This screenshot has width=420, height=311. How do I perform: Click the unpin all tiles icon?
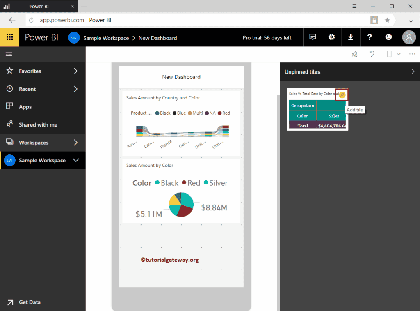pyautogui.click(x=354, y=54)
